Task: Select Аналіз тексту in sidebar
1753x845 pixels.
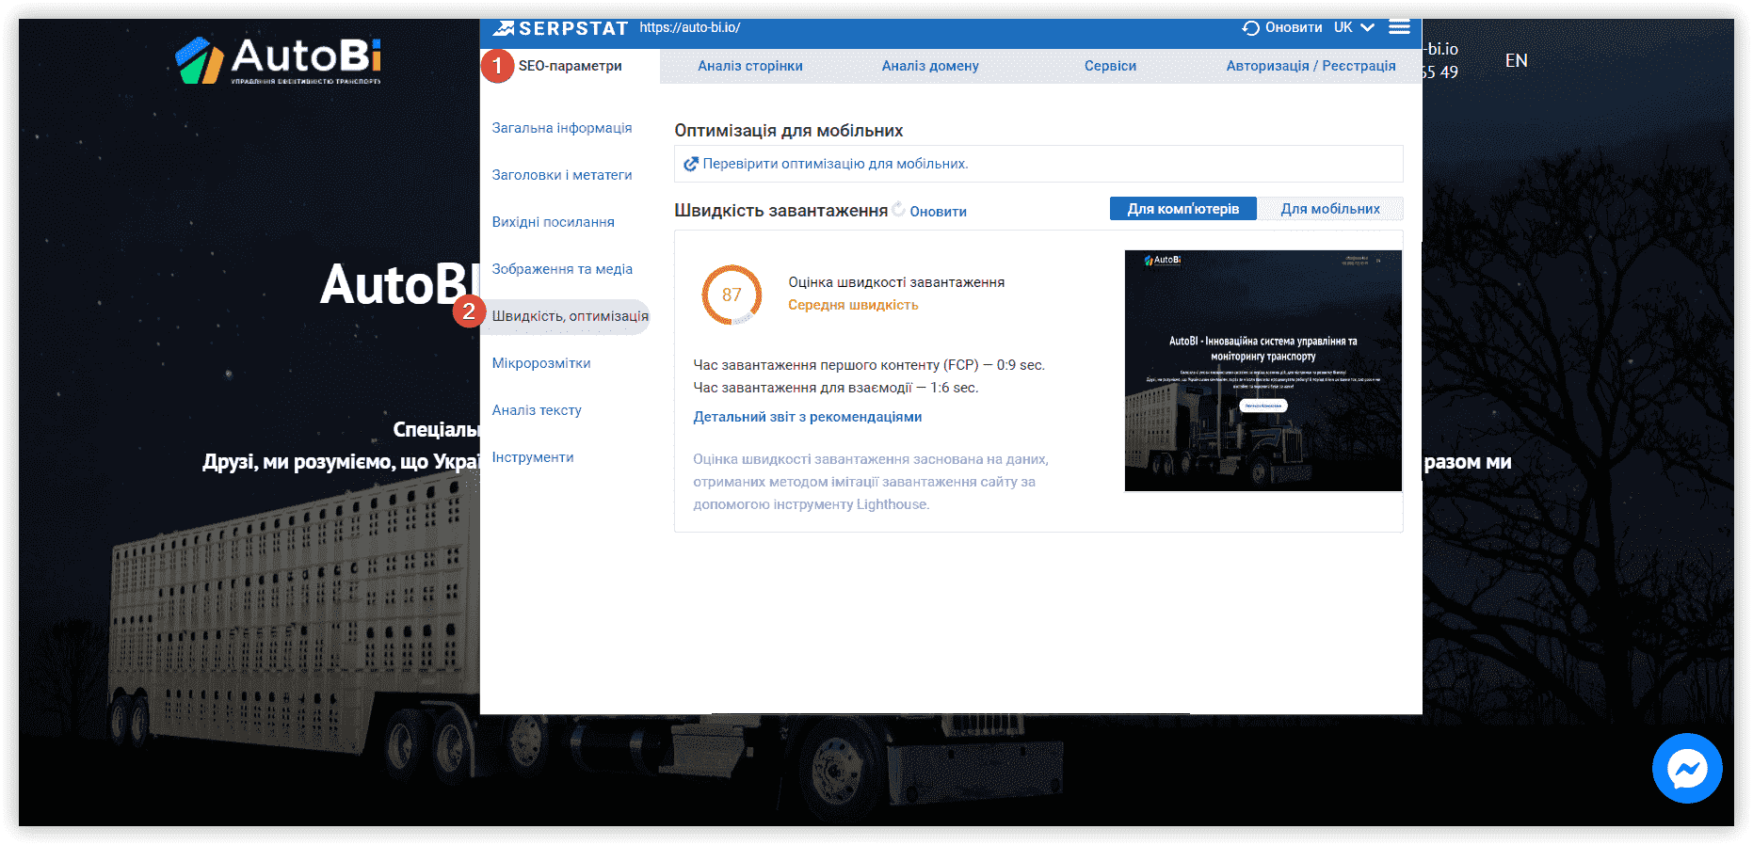Action: click(x=537, y=410)
